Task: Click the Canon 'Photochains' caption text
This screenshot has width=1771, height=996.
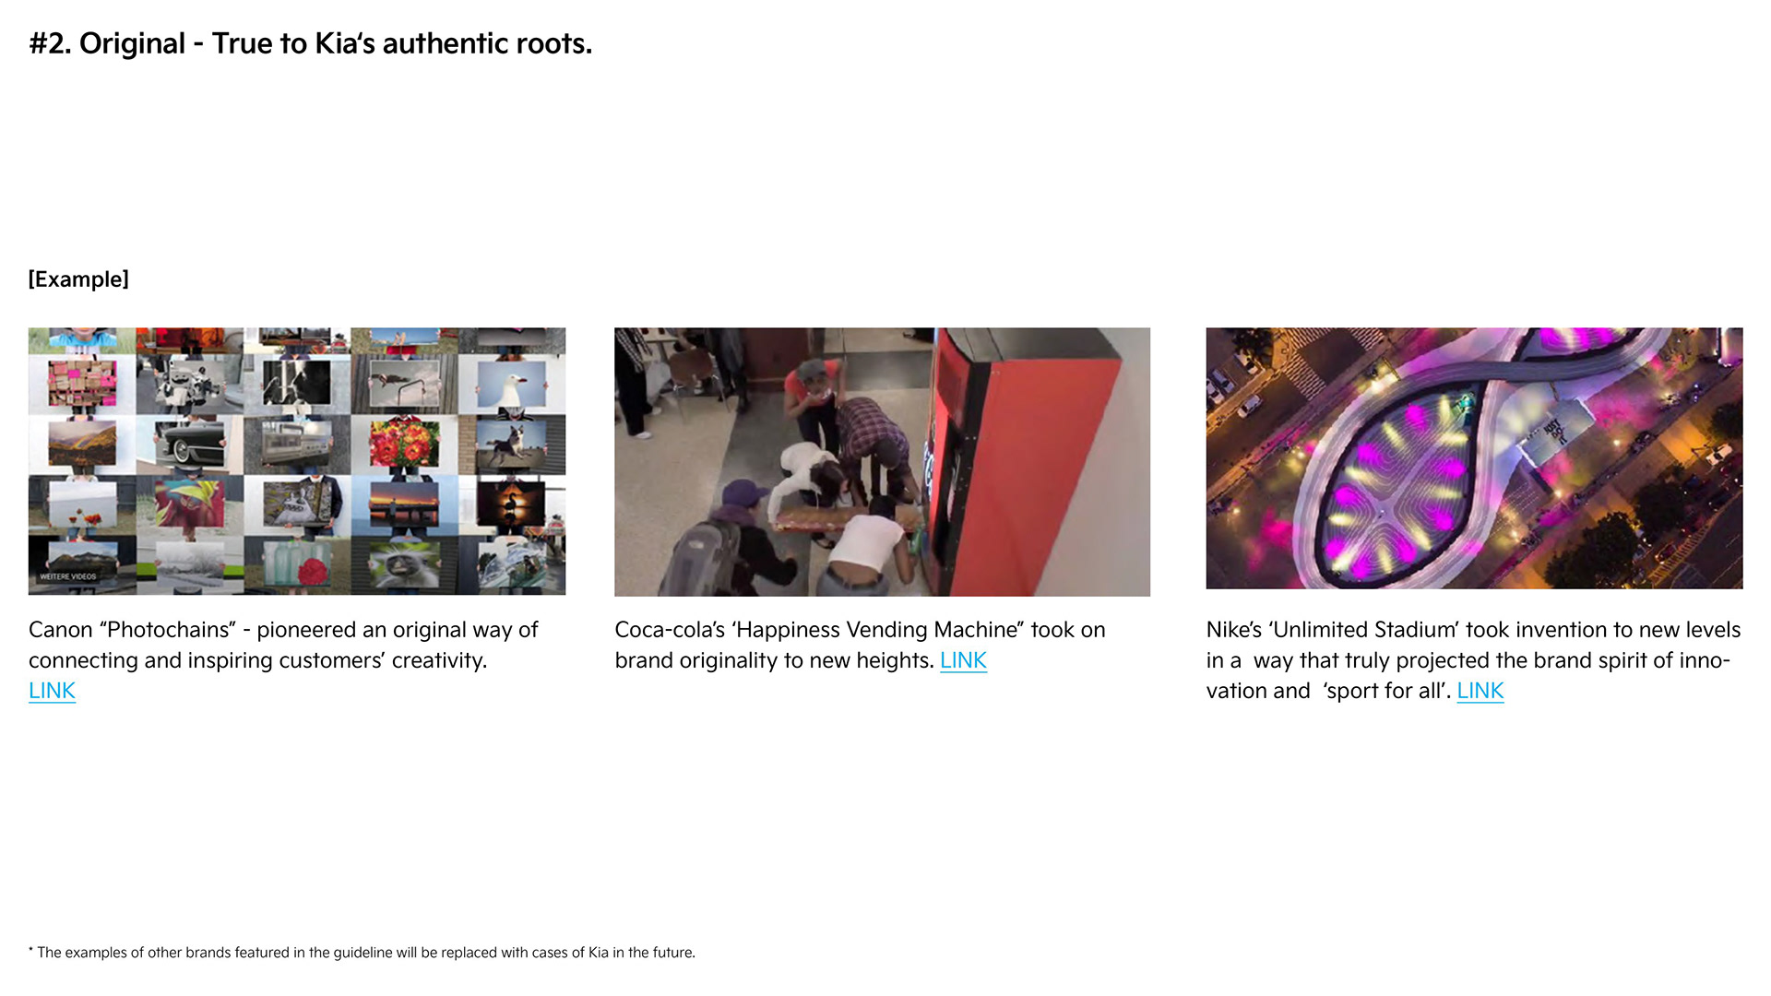Action: click(x=283, y=645)
